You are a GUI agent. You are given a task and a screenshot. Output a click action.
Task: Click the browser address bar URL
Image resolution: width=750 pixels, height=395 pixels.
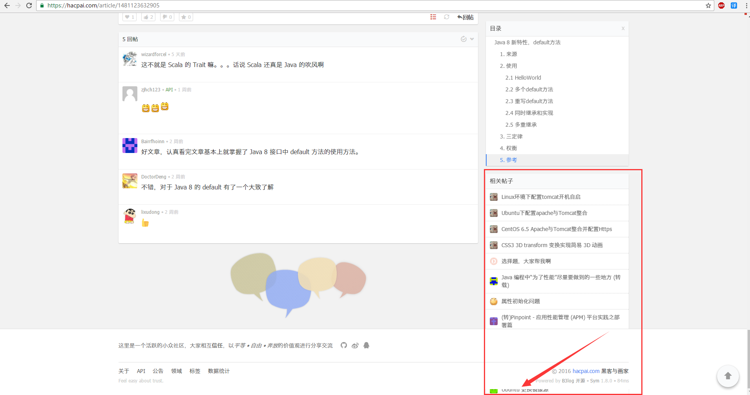(x=104, y=5)
